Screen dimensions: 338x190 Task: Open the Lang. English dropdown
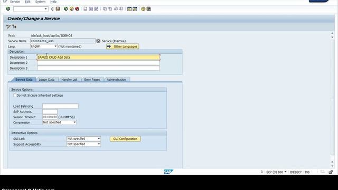point(55,46)
